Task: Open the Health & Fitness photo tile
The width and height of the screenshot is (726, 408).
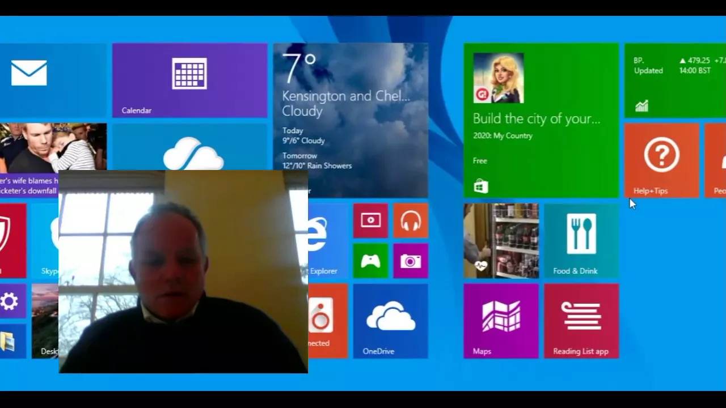Action: point(501,241)
